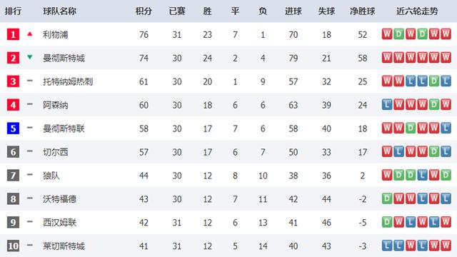Click the first blue L badge in 阿森纳 row

point(387,104)
